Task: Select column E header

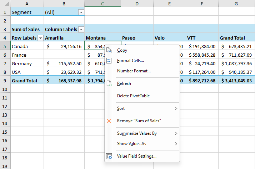Action: [170, 4]
